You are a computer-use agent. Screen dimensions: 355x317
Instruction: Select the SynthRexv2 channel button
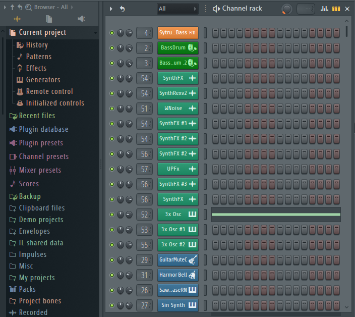(178, 93)
